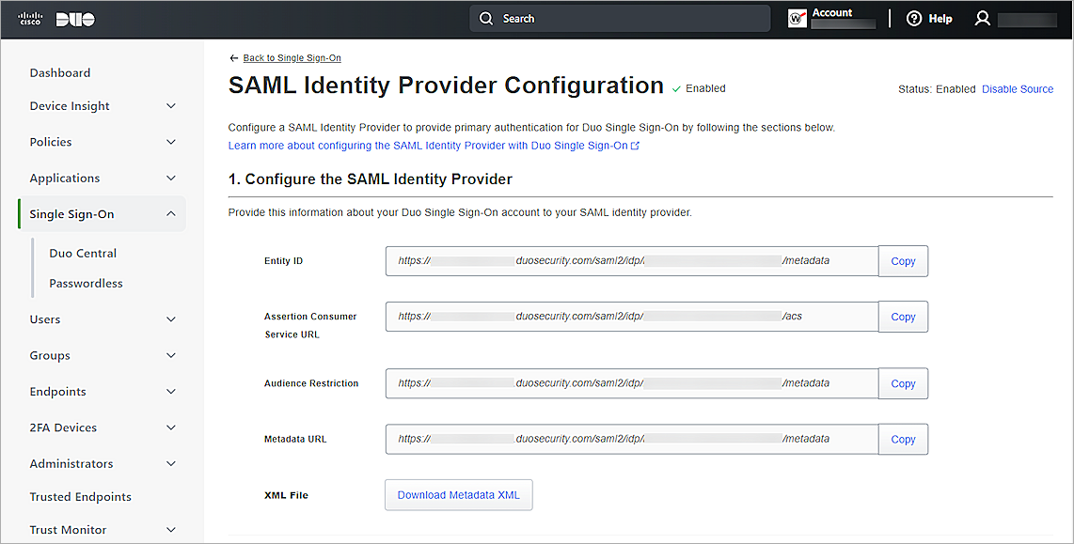Screen dimensions: 1074x544
Task: Expand the 2FA Devices section
Action: pos(170,427)
